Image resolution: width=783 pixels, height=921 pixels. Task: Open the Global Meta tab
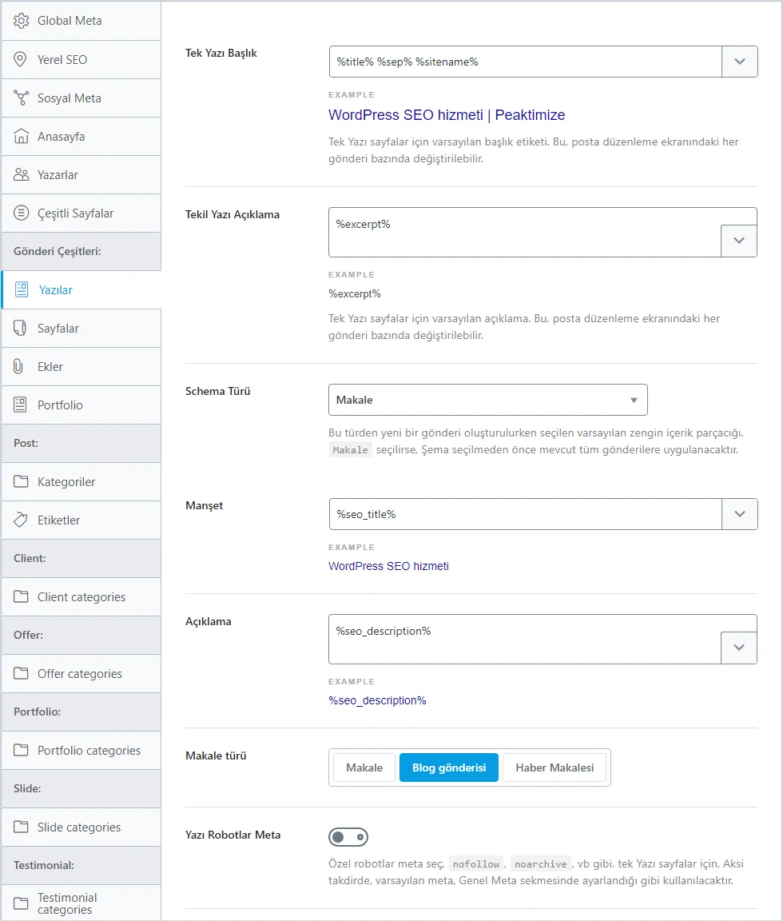81,21
